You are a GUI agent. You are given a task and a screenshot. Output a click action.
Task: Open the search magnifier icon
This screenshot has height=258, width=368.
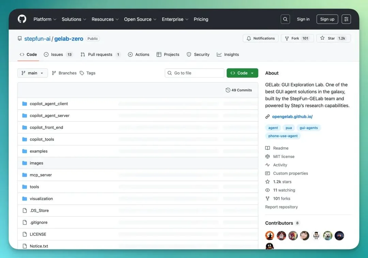(x=285, y=19)
